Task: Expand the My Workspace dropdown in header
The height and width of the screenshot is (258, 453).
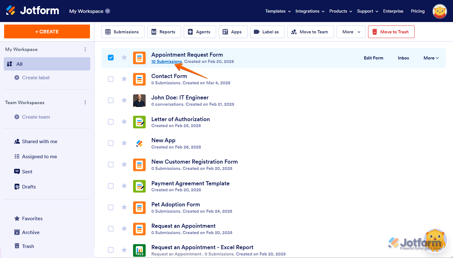Action: (x=108, y=11)
